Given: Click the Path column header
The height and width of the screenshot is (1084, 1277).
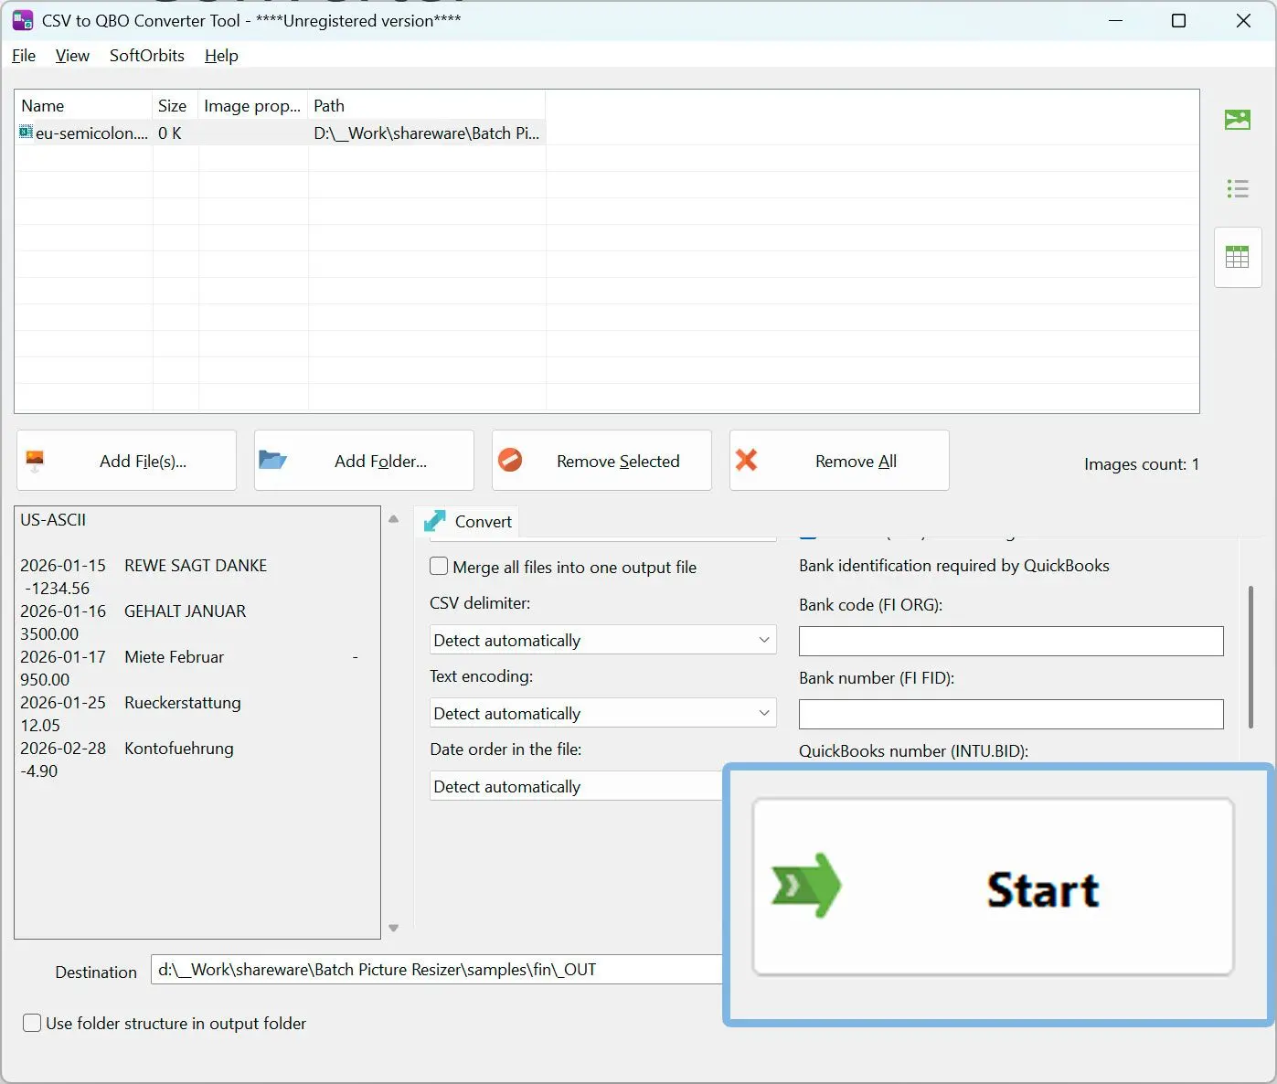Looking at the screenshot, I should (x=426, y=106).
